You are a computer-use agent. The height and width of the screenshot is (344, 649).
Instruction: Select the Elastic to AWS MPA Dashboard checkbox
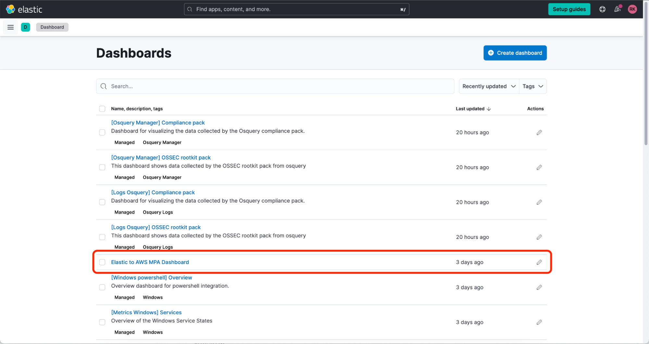coord(102,262)
